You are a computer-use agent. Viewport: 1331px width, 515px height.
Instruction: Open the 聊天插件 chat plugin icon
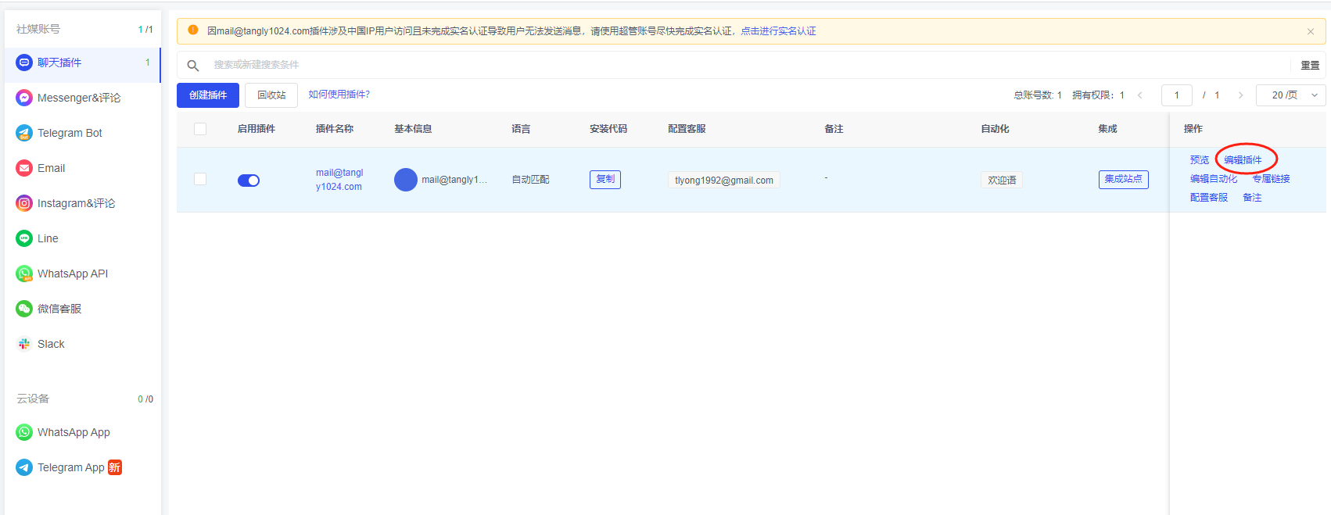click(24, 63)
